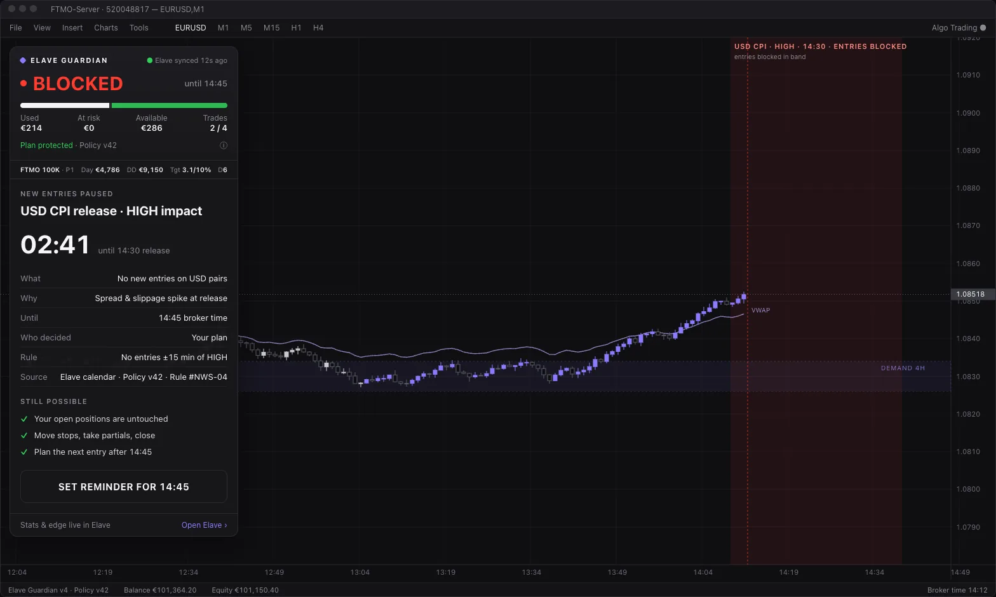Click the Trades 2 / 4 counter
996x597 pixels.
219,128
